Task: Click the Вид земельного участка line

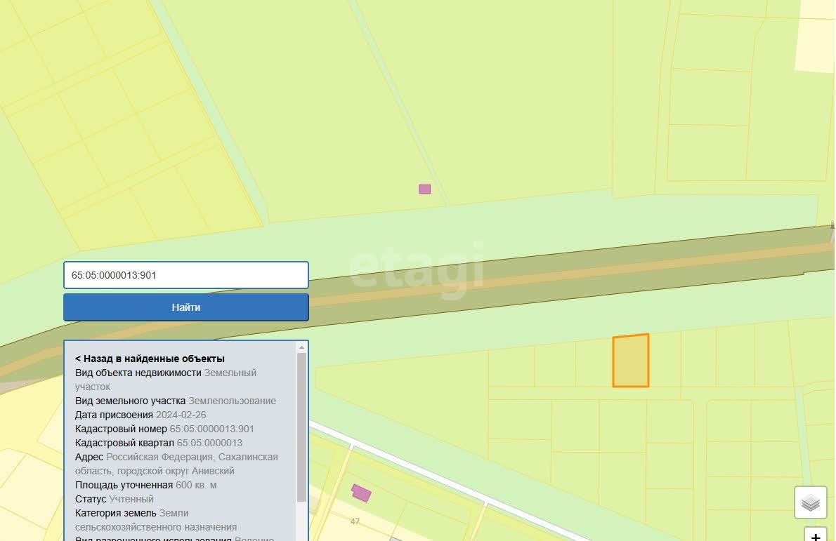Action: point(176,401)
